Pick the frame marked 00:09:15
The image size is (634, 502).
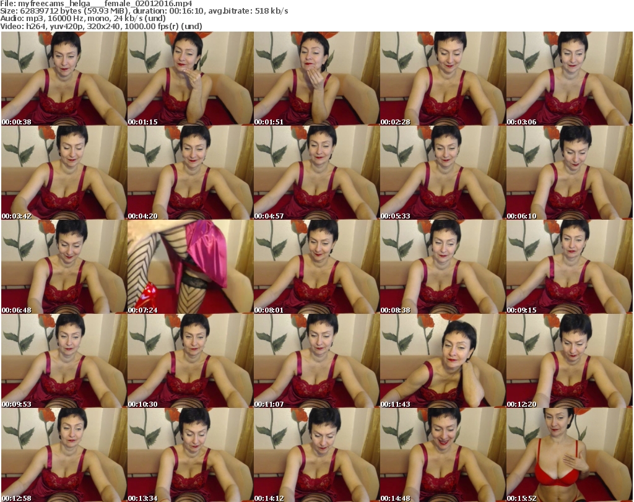point(569,267)
